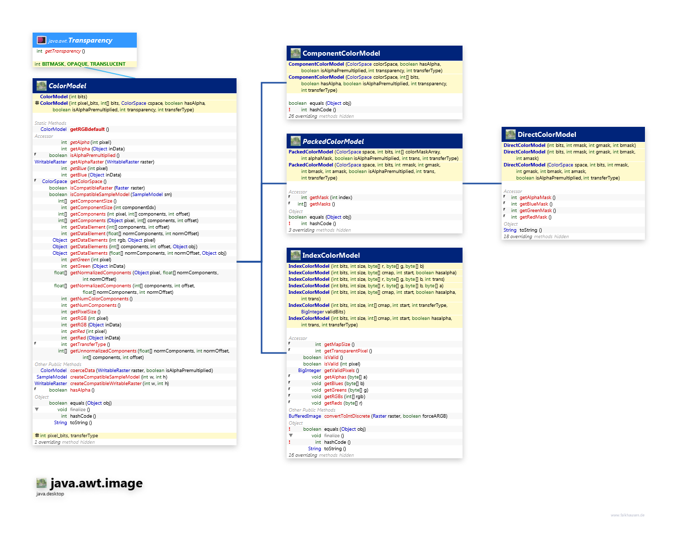The height and width of the screenshot is (538, 673).
Task: Click the PackedColorModel class icon
Action: point(296,141)
